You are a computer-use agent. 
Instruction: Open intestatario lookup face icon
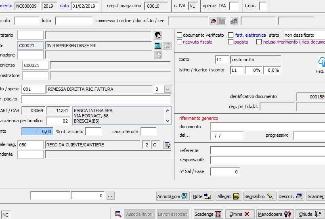point(158,35)
